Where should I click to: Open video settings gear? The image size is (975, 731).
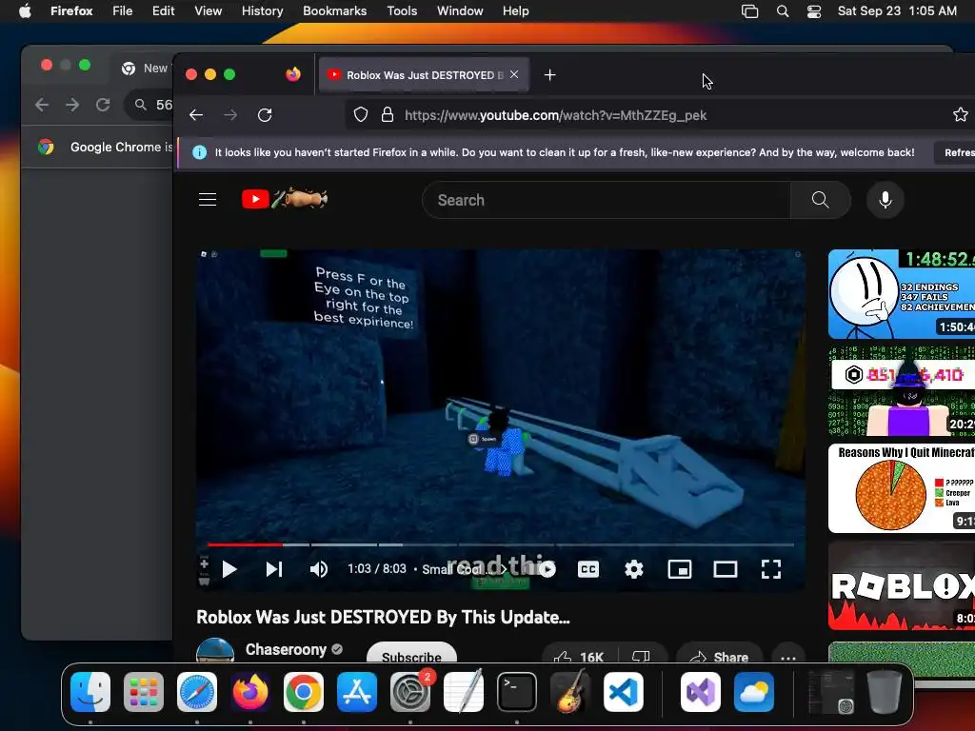coord(633,569)
